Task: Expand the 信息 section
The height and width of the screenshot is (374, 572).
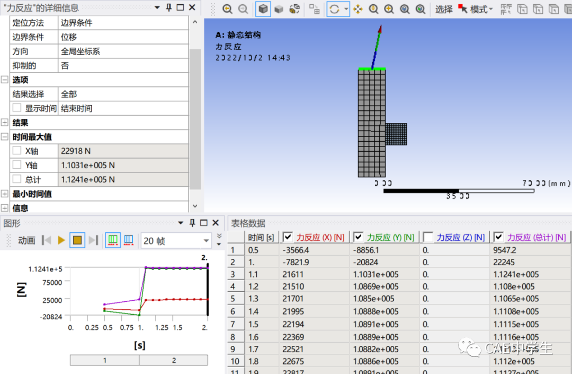Action: tap(5, 208)
